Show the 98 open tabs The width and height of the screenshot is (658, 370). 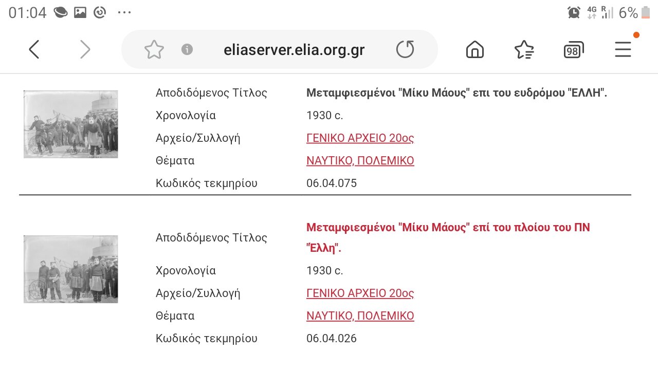[x=574, y=50]
